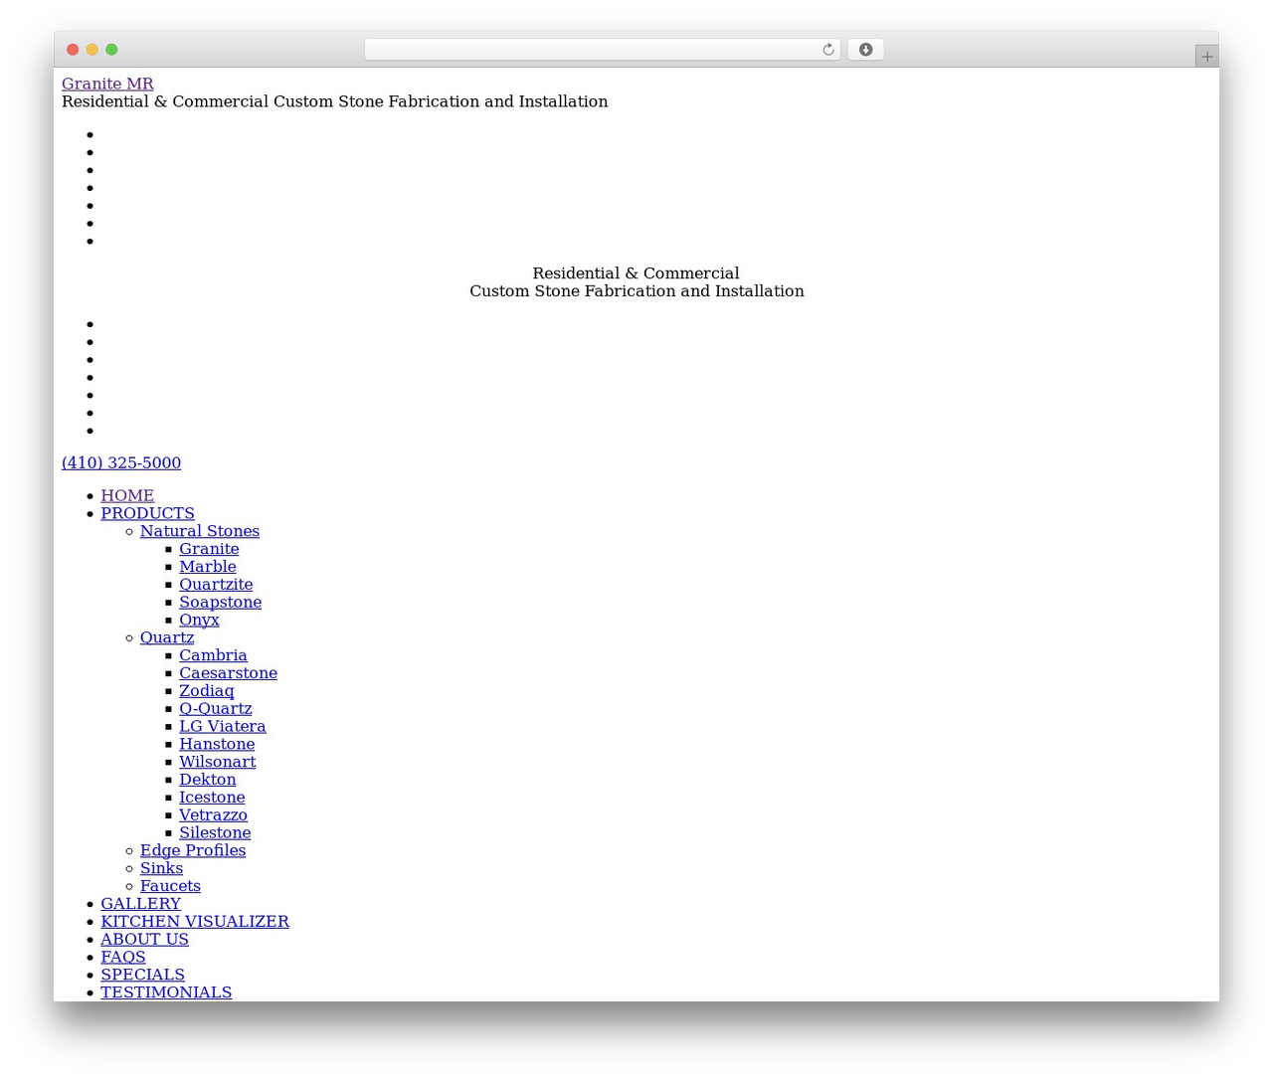Expand the Quartz submenu link
The width and height of the screenshot is (1273, 1078).
167,637
